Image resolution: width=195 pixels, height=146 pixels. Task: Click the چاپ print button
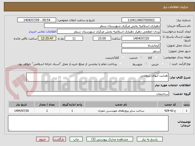(x=76, y=139)
